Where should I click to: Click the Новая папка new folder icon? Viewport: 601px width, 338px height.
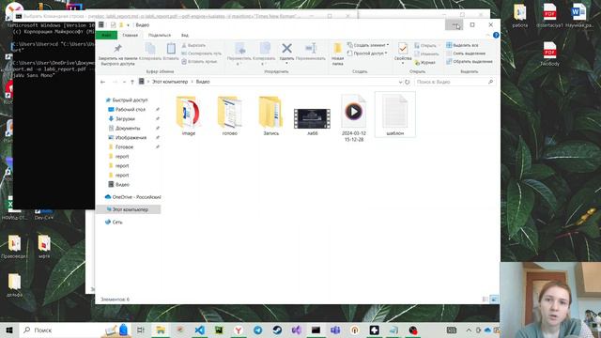[x=337, y=49]
